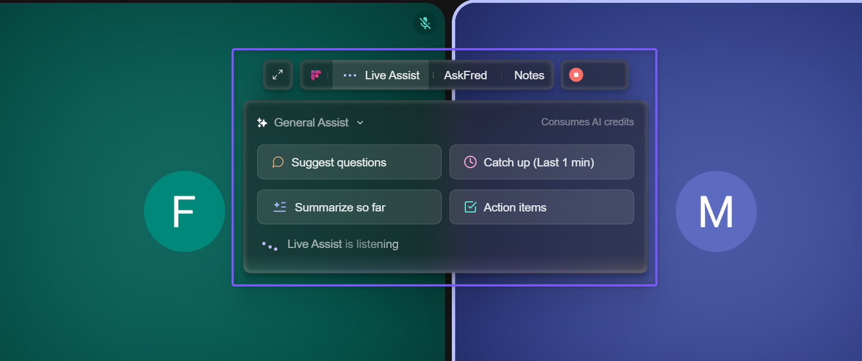
Task: Click the summarize icon in Summarize so far
Action: [280, 207]
